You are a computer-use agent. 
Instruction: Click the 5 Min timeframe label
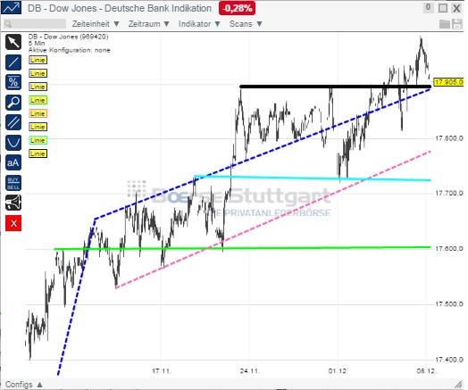coord(37,44)
